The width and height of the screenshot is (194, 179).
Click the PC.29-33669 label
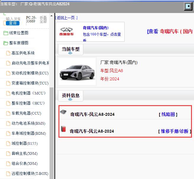click(31, 19)
